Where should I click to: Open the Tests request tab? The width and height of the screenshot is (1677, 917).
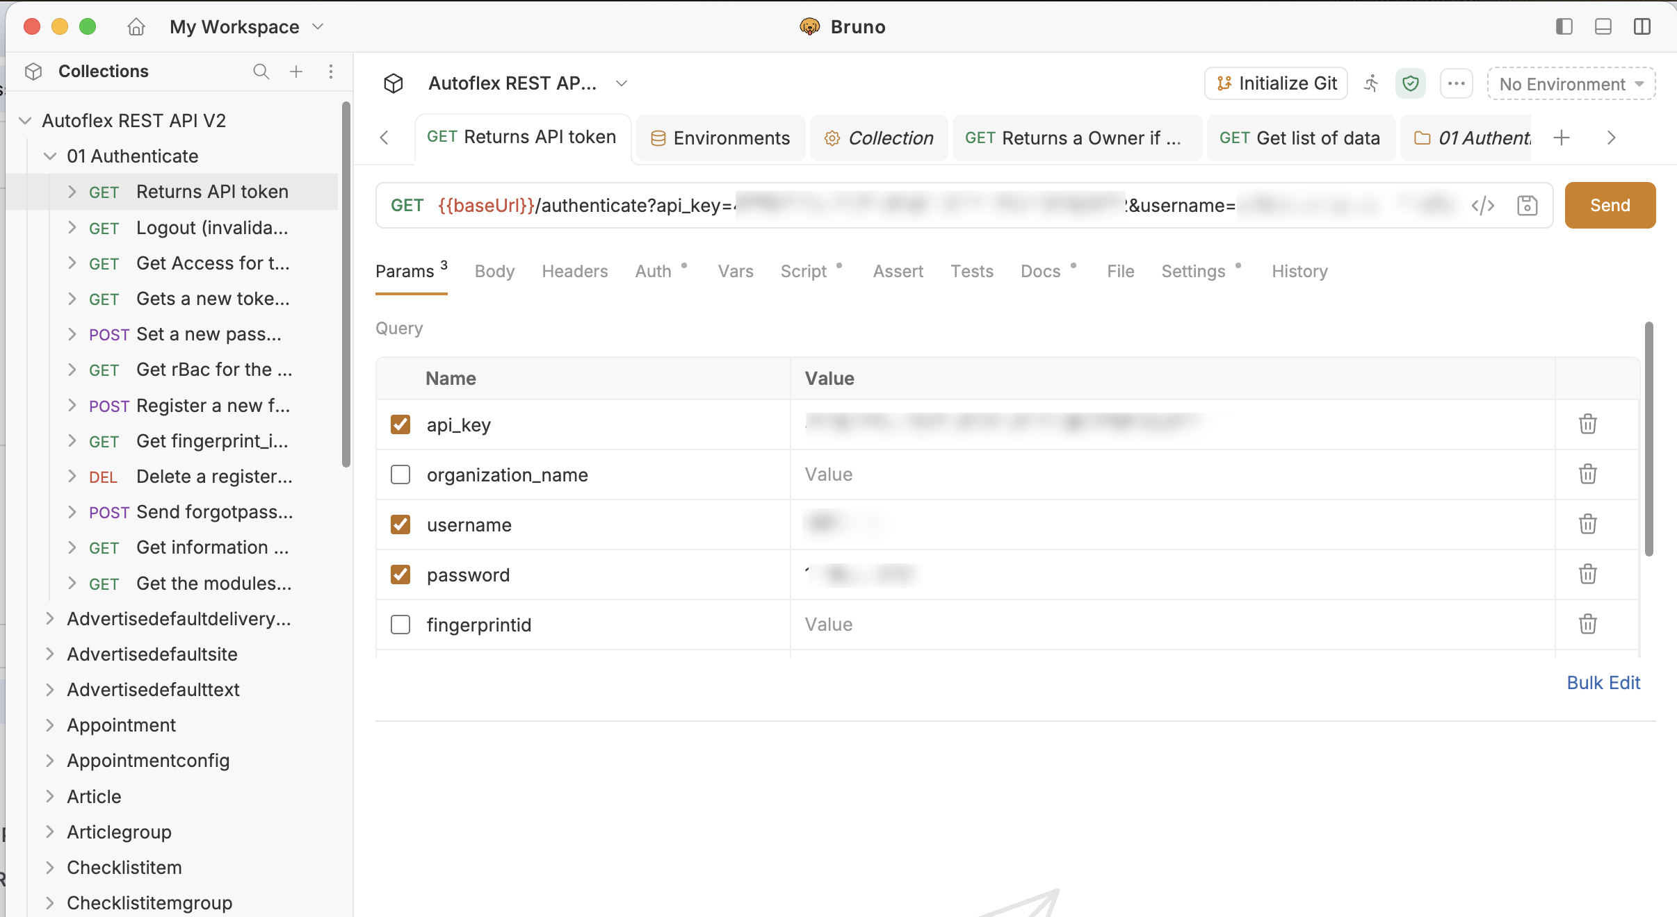(x=972, y=272)
